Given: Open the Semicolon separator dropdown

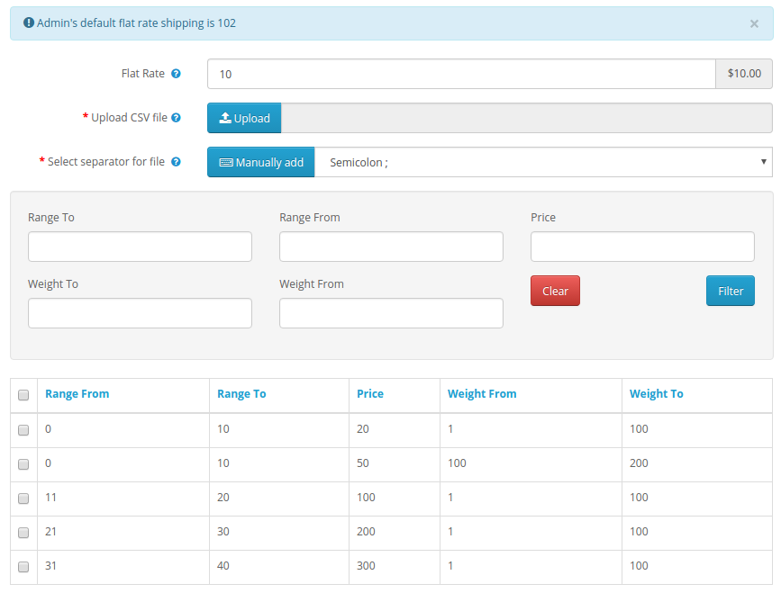Looking at the screenshot, I should [x=543, y=162].
